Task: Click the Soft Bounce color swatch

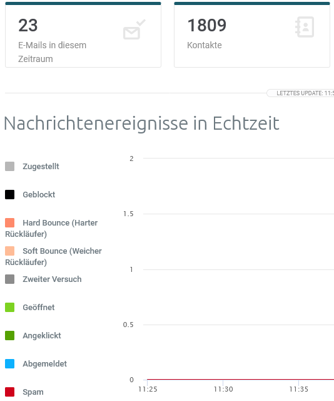Action: 10,251
